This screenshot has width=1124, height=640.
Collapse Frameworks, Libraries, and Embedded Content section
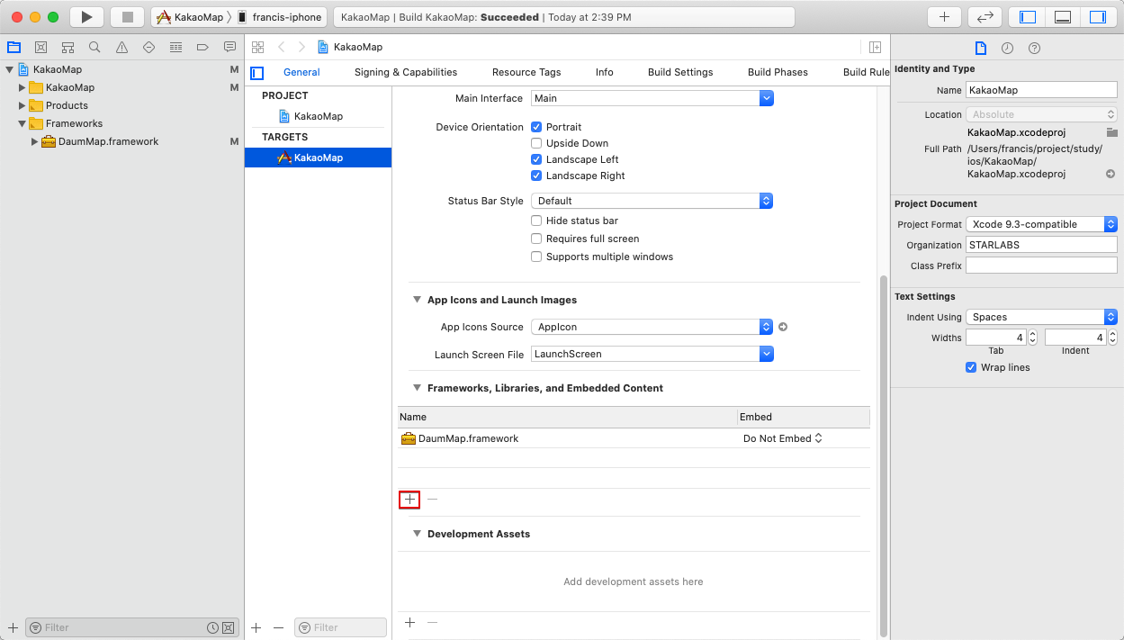point(417,388)
